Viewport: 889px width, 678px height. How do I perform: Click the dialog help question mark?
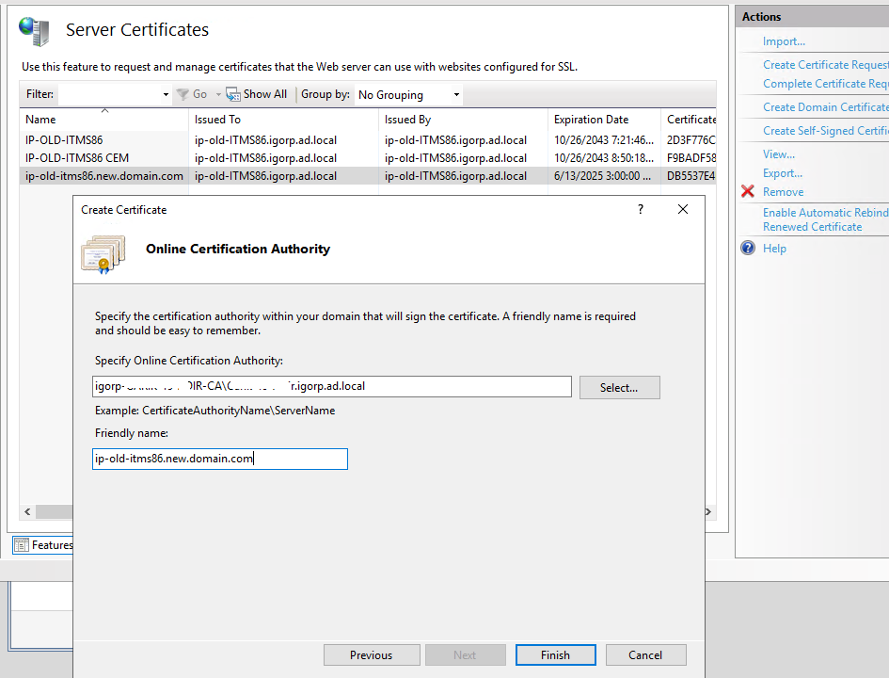[x=641, y=209]
